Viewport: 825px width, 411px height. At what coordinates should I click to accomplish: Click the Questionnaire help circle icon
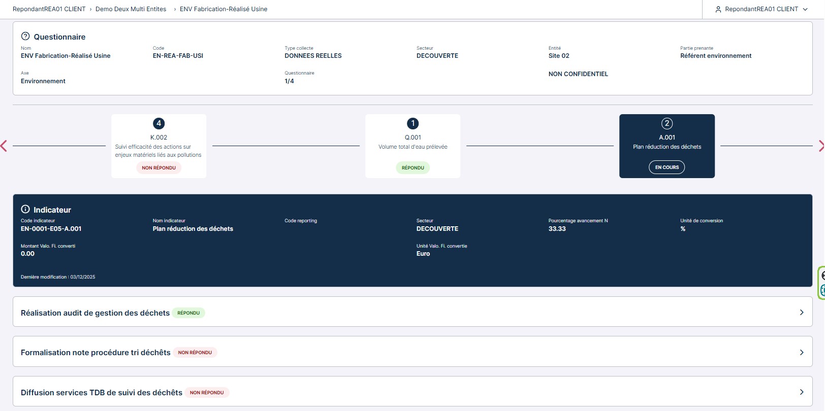(25, 37)
